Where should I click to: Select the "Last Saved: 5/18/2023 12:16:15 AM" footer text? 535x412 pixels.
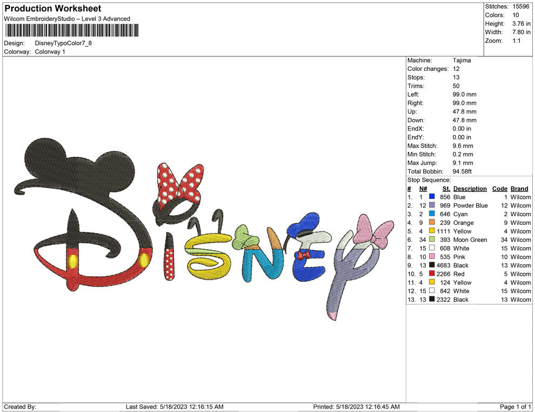tap(175, 407)
